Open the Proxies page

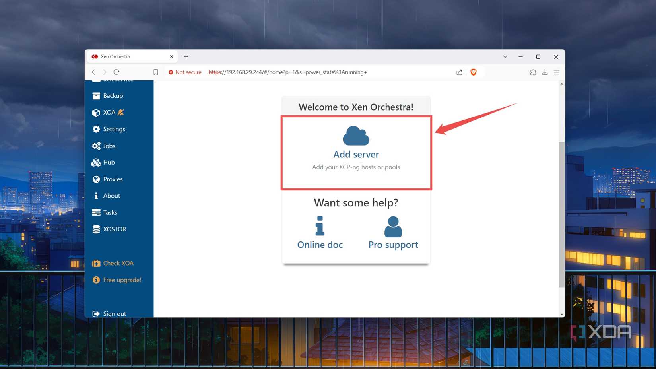coord(113,179)
